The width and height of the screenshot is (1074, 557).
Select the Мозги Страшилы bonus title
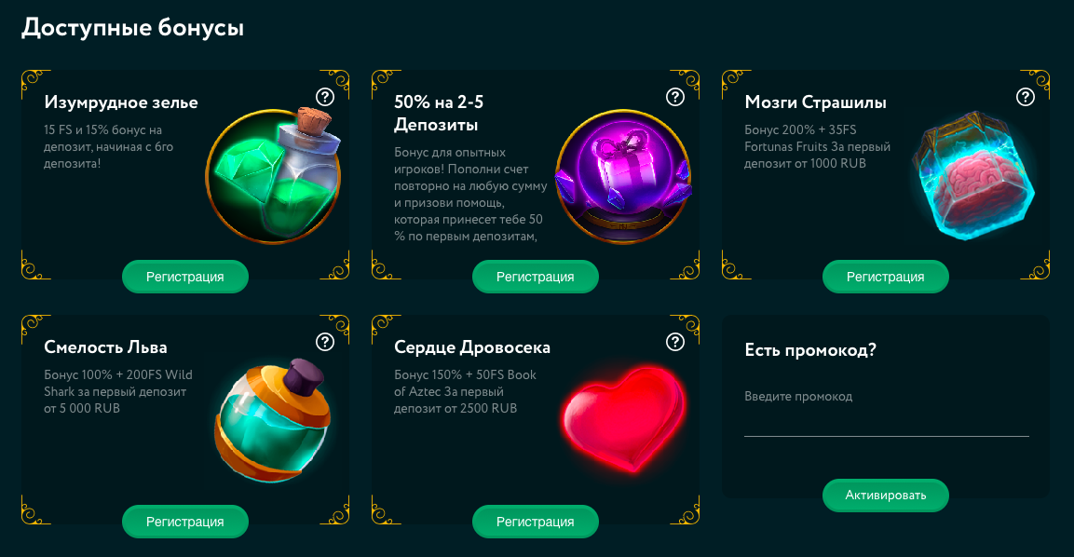click(x=815, y=102)
